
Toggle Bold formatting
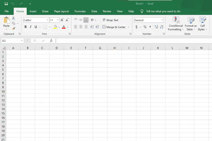point(25,27)
